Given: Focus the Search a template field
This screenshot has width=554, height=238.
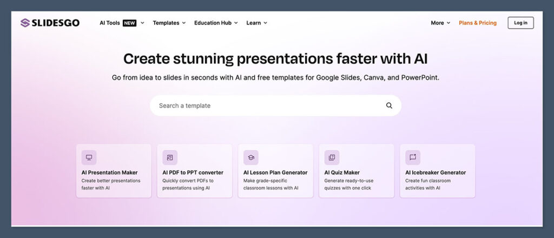Looking at the screenshot, I should click(275, 105).
